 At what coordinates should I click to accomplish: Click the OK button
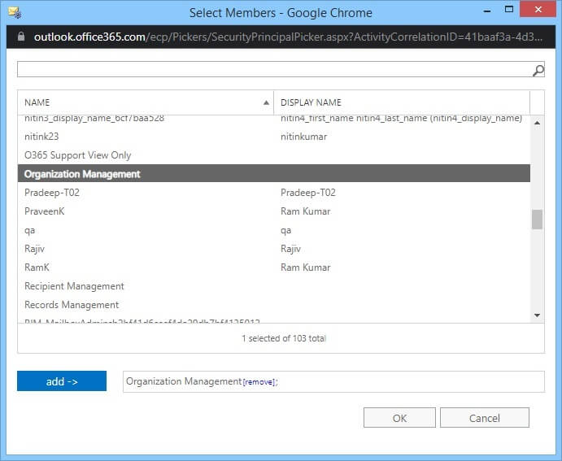point(399,418)
